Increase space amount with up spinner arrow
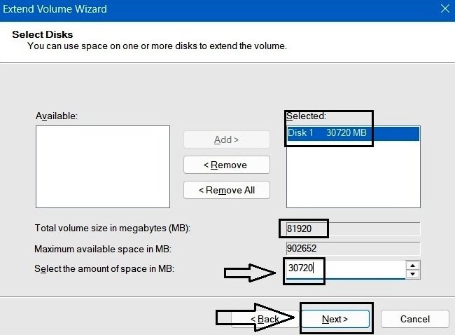The width and height of the screenshot is (455, 335). [412, 266]
